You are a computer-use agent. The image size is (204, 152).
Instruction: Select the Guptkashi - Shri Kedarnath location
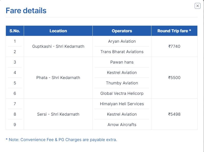tap(58, 46)
